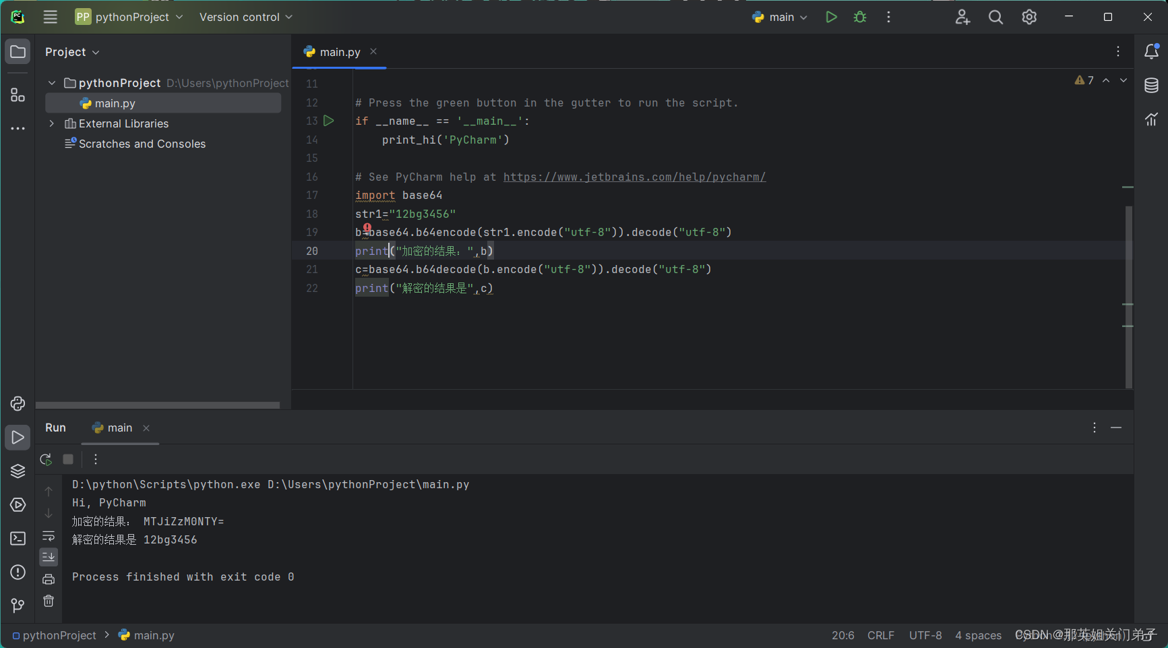Open Project view selector dropdown
Screen dimensions: 1168x648
pyautogui.click(x=73, y=52)
